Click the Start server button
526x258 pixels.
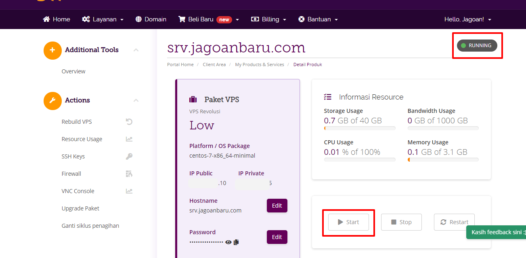(x=348, y=222)
